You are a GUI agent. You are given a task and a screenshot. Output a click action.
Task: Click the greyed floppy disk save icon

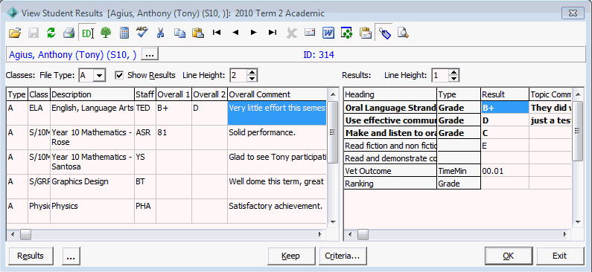pos(34,33)
